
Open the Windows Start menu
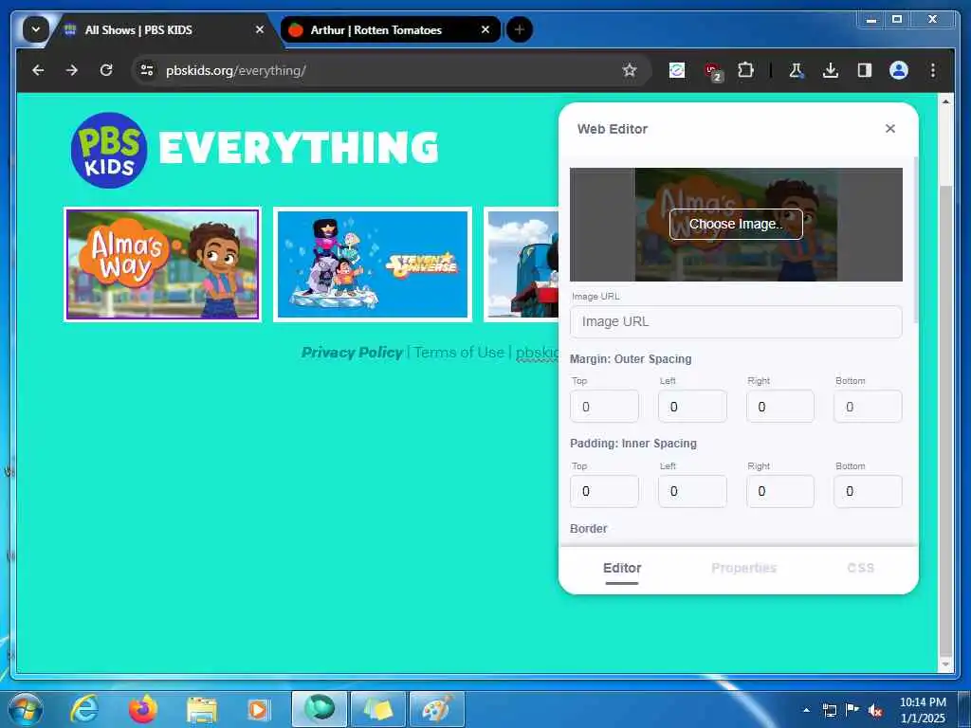click(x=25, y=709)
